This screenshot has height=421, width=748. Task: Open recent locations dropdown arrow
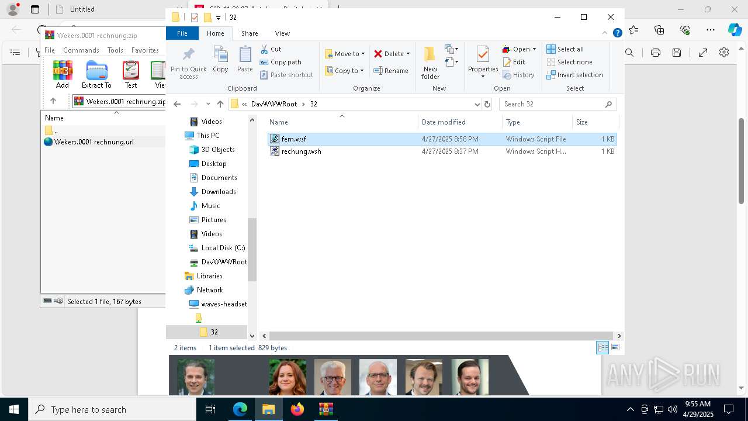click(x=208, y=104)
